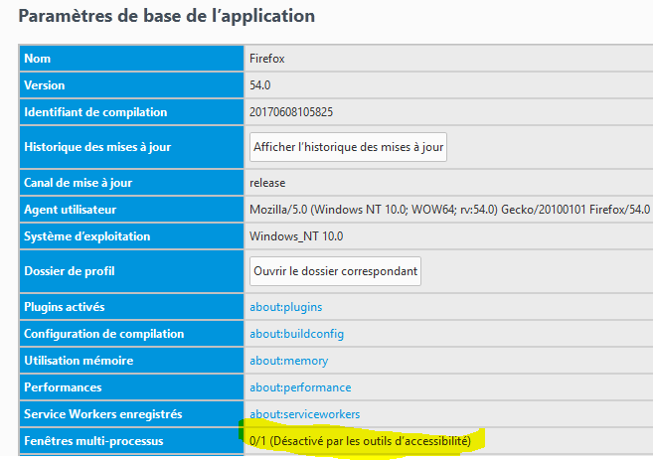Viewport: 653px width, 460px height.
Task: Select '0/1 (Désactivé par les outils d'accessibilité)' text
Action: pyautogui.click(x=360, y=441)
